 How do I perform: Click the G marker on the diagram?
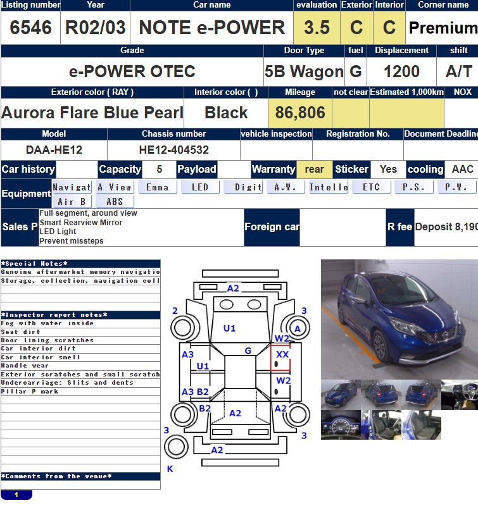(x=248, y=350)
